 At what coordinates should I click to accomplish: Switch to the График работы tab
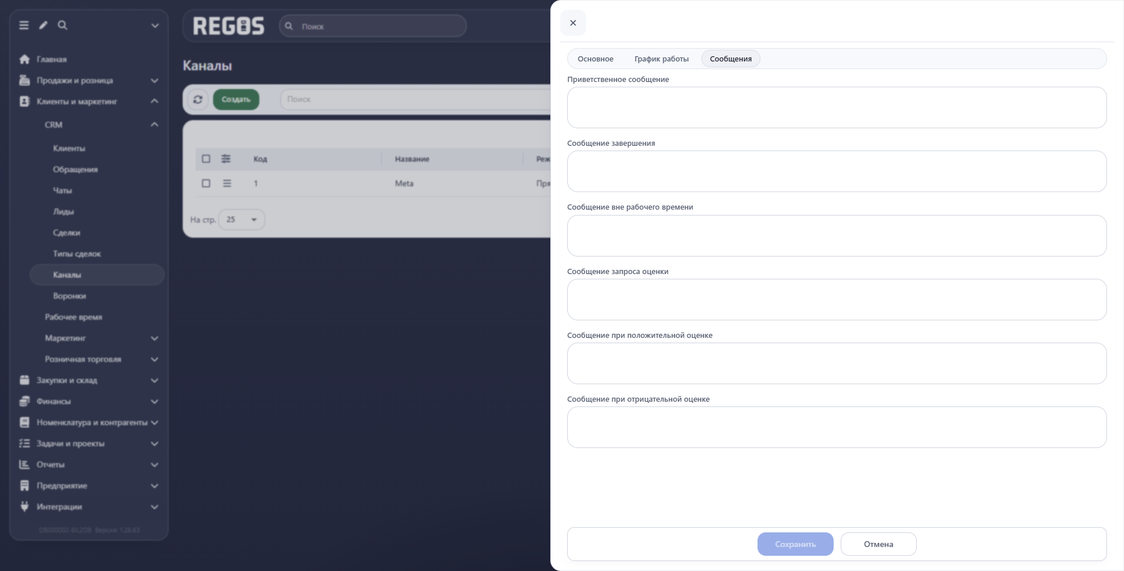[x=662, y=59]
